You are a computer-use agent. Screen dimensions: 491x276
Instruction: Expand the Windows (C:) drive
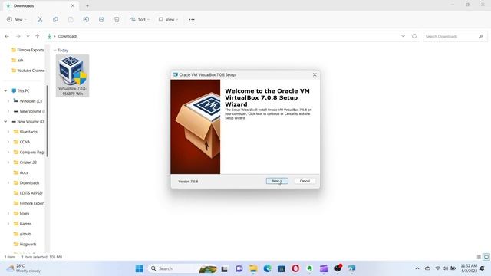tap(8, 101)
